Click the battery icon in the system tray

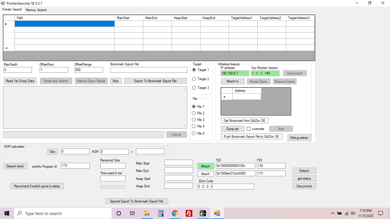click(339, 213)
